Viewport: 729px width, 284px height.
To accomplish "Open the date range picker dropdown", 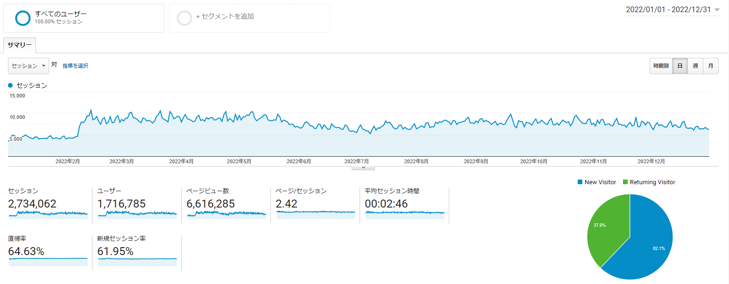I will [x=672, y=10].
